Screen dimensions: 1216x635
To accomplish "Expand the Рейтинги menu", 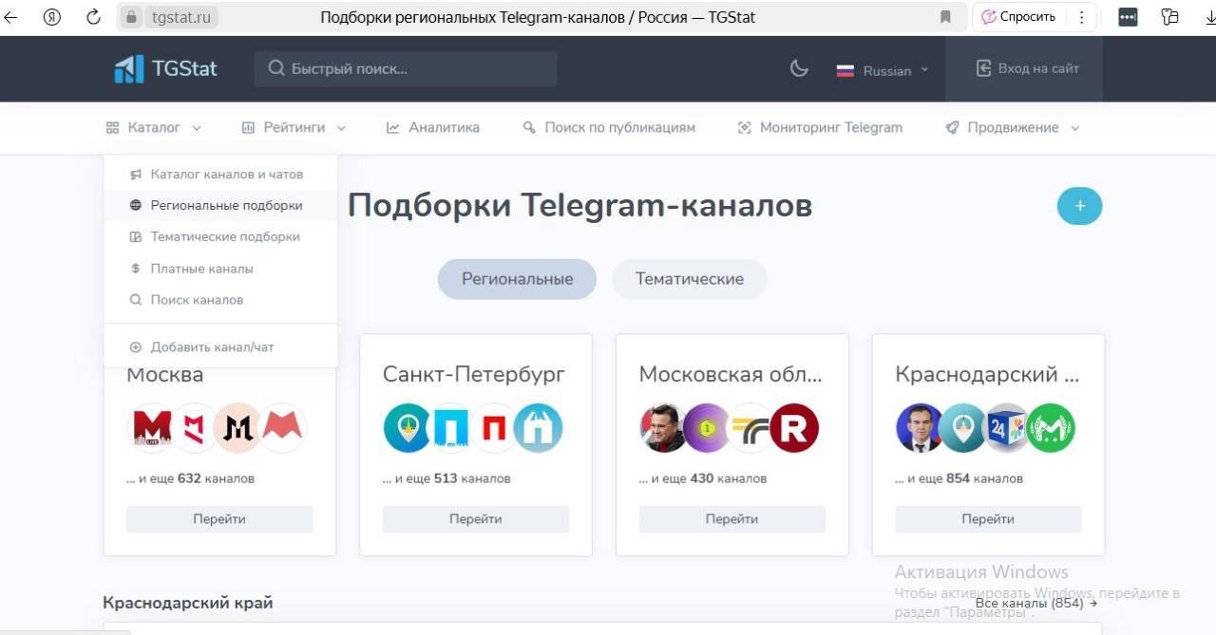I will (x=294, y=127).
